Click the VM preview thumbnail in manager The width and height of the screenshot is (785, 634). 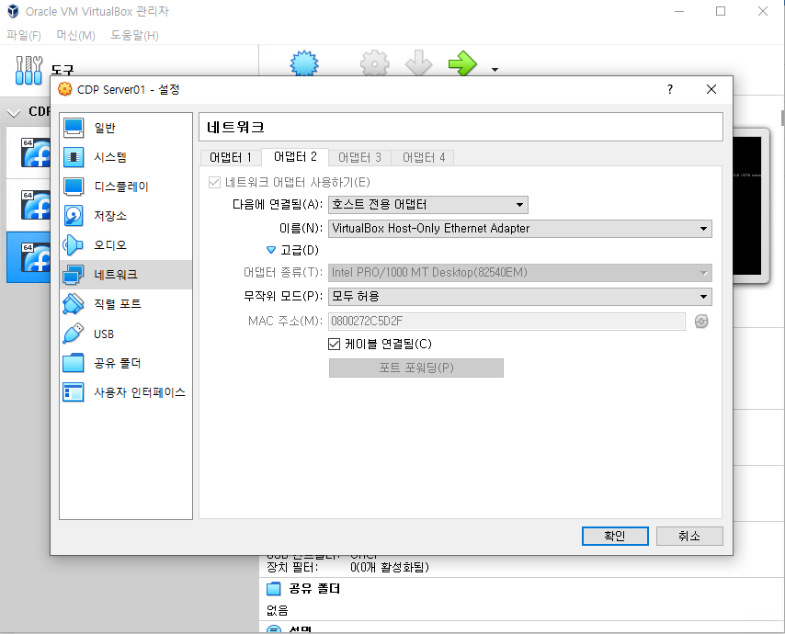[x=750, y=205]
